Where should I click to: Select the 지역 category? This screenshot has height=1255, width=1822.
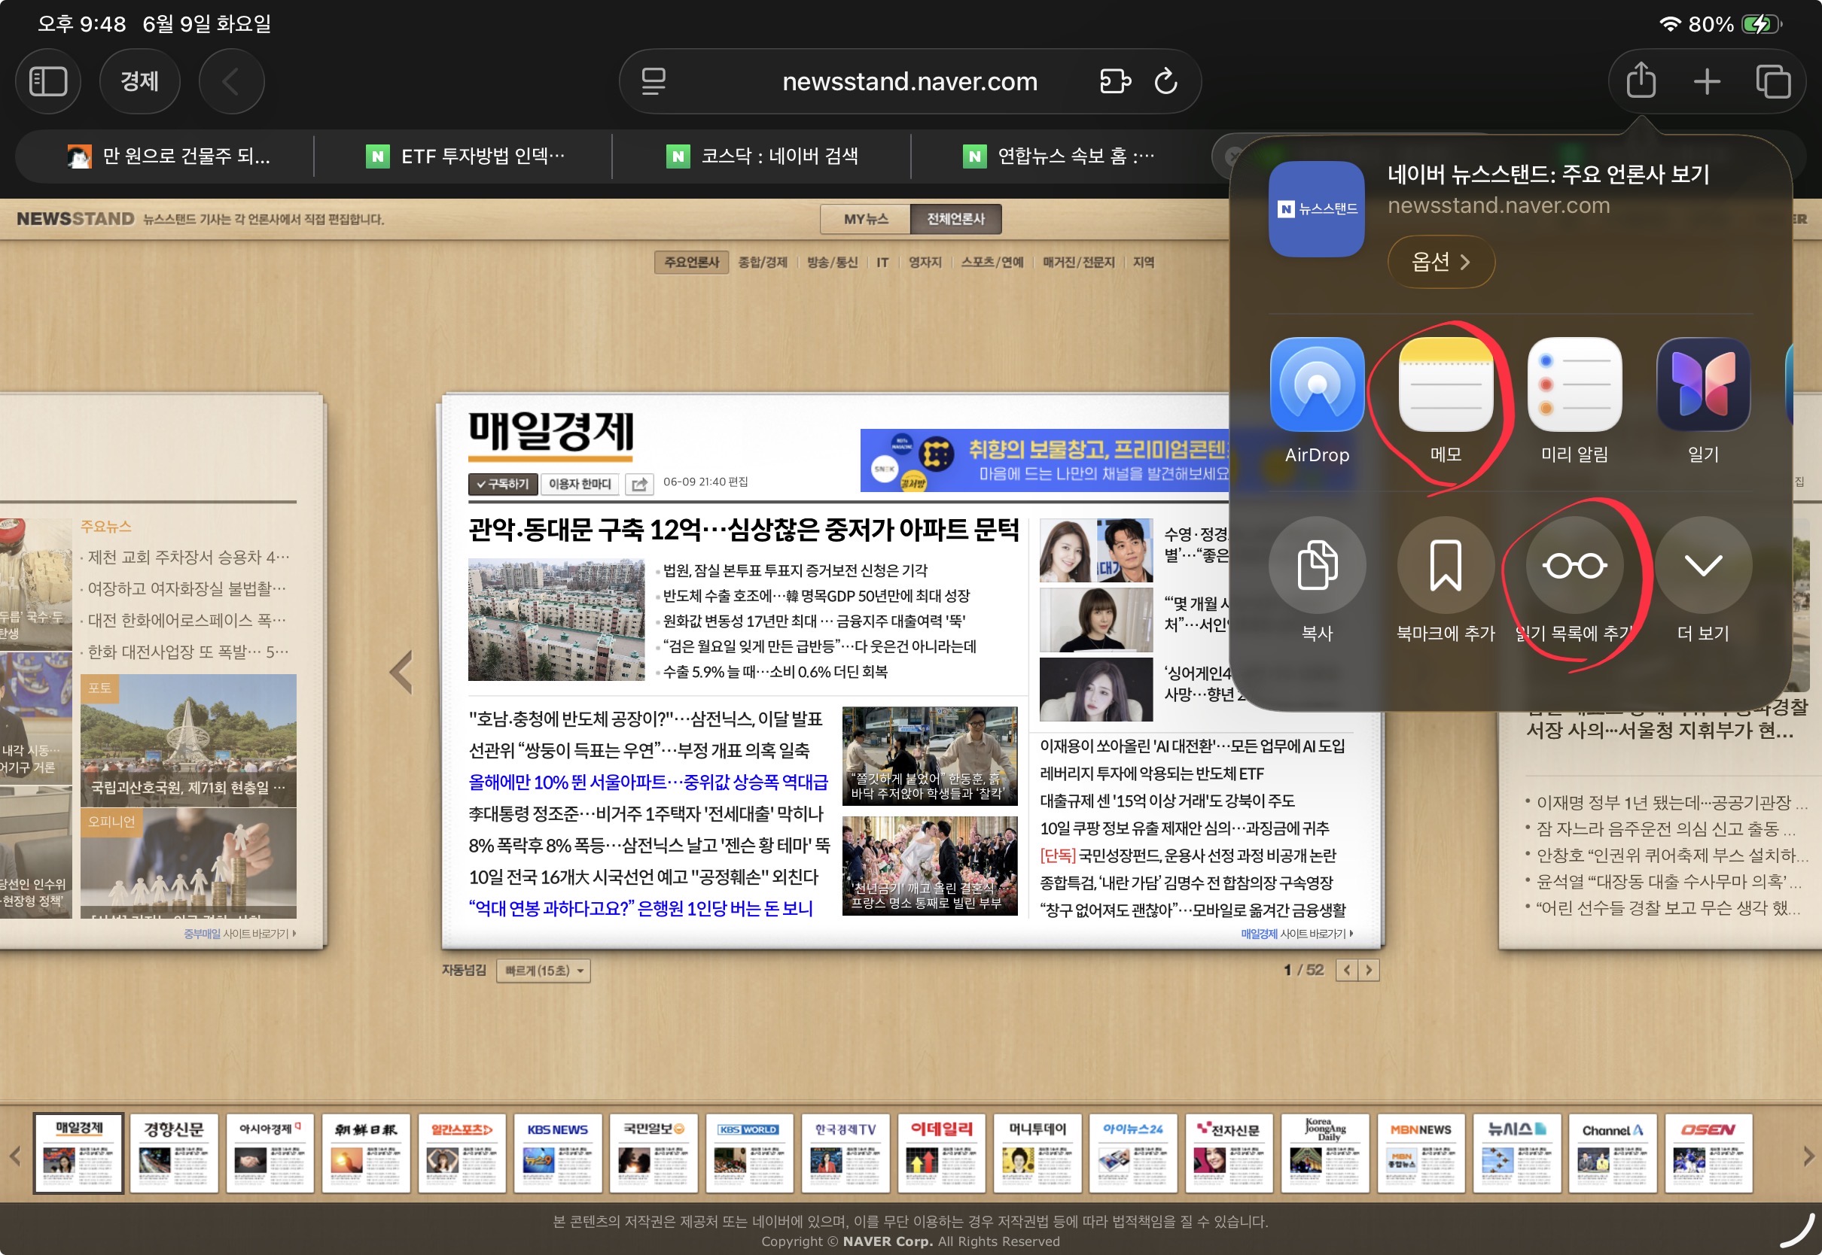(1144, 263)
